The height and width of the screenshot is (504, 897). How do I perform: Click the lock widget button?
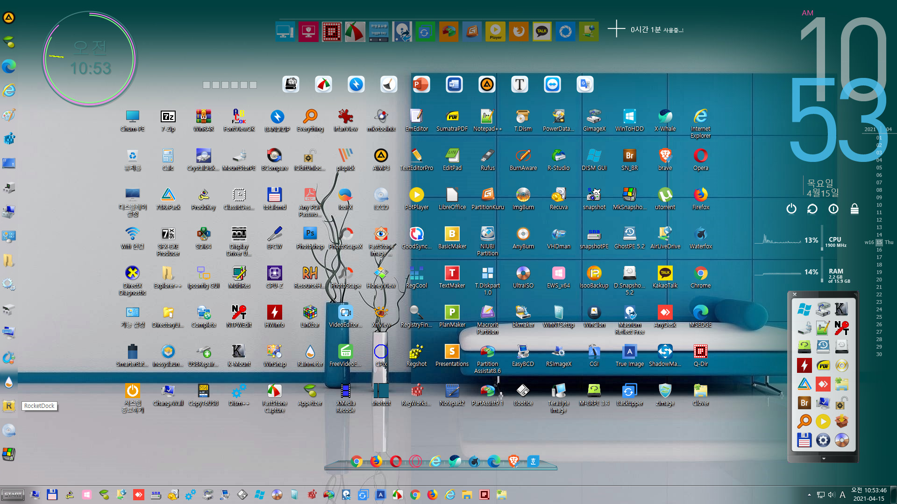coord(854,209)
